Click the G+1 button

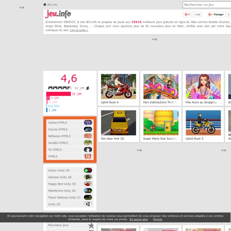point(187,15)
